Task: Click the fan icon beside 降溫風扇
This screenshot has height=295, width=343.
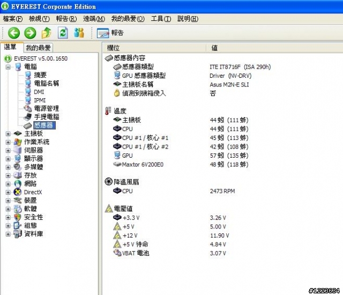Action: point(108,182)
